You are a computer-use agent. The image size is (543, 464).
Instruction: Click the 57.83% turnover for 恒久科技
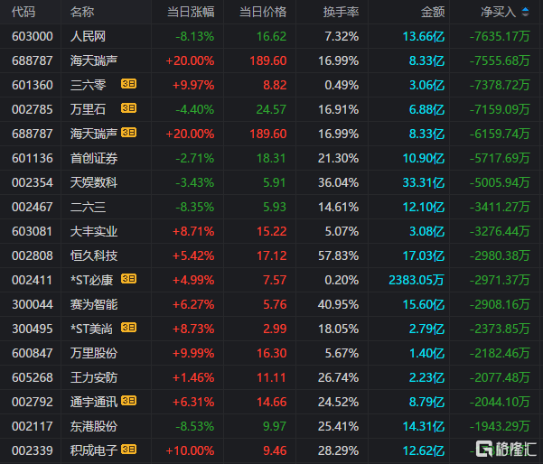click(x=338, y=255)
